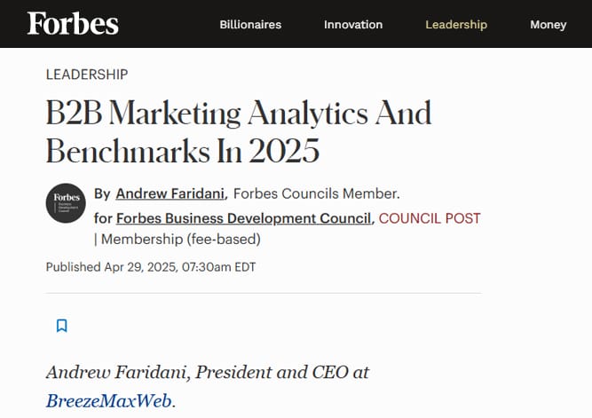Visit the Forbes Business Development Council link
Screen dimensions: 592x418
(x=243, y=218)
